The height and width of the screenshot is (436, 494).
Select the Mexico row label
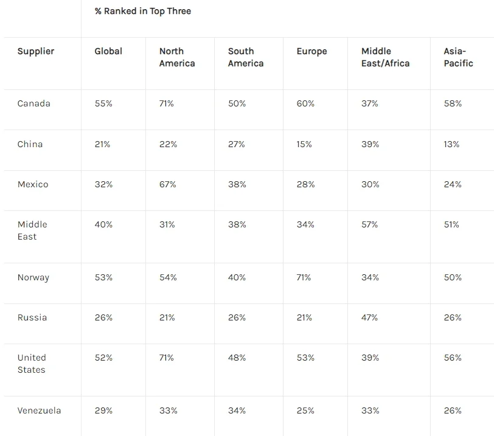[x=33, y=184]
